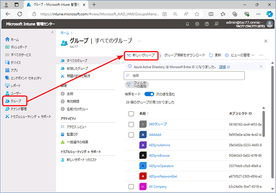Screen dimensions: 276x193
Task: Dismiss the Azure Active Directory info banner
Action: pos(261,66)
